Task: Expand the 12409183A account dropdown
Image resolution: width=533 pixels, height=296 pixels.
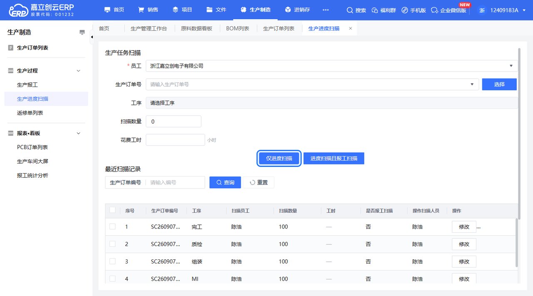Action: tap(507, 10)
